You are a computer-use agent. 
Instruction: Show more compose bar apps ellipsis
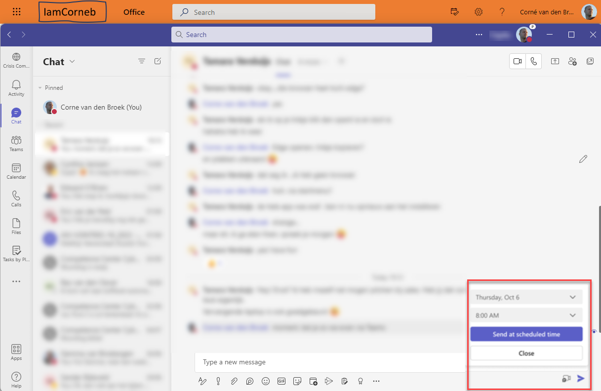point(376,381)
